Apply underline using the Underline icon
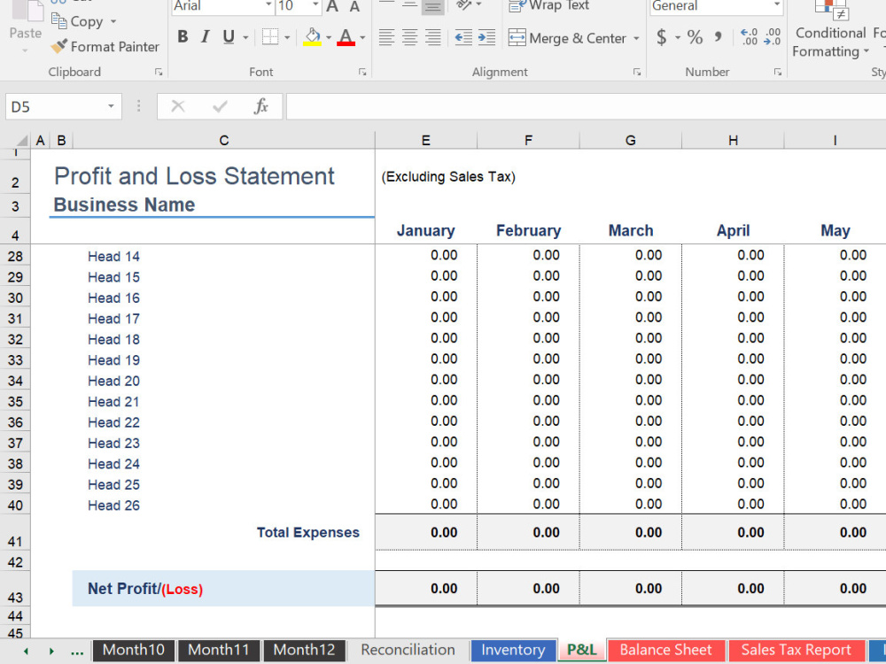 click(x=227, y=37)
